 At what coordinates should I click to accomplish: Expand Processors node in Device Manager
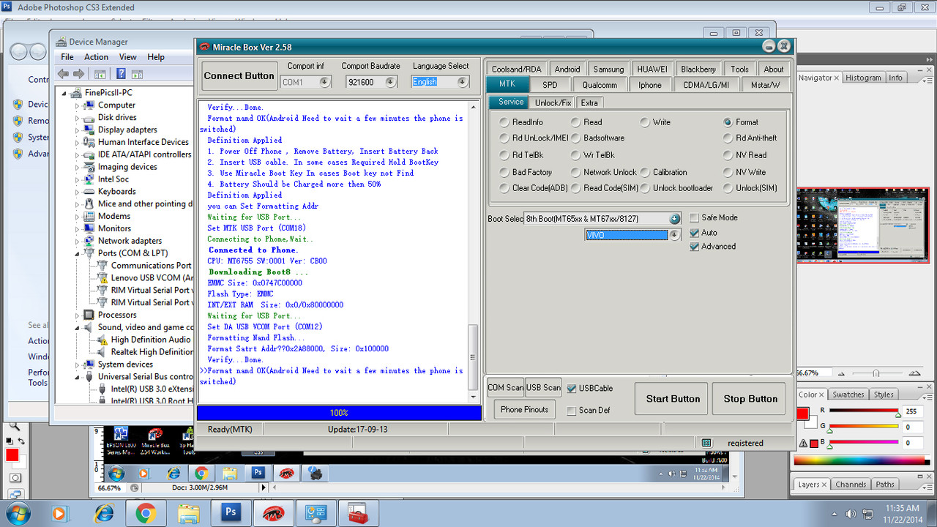(78, 315)
